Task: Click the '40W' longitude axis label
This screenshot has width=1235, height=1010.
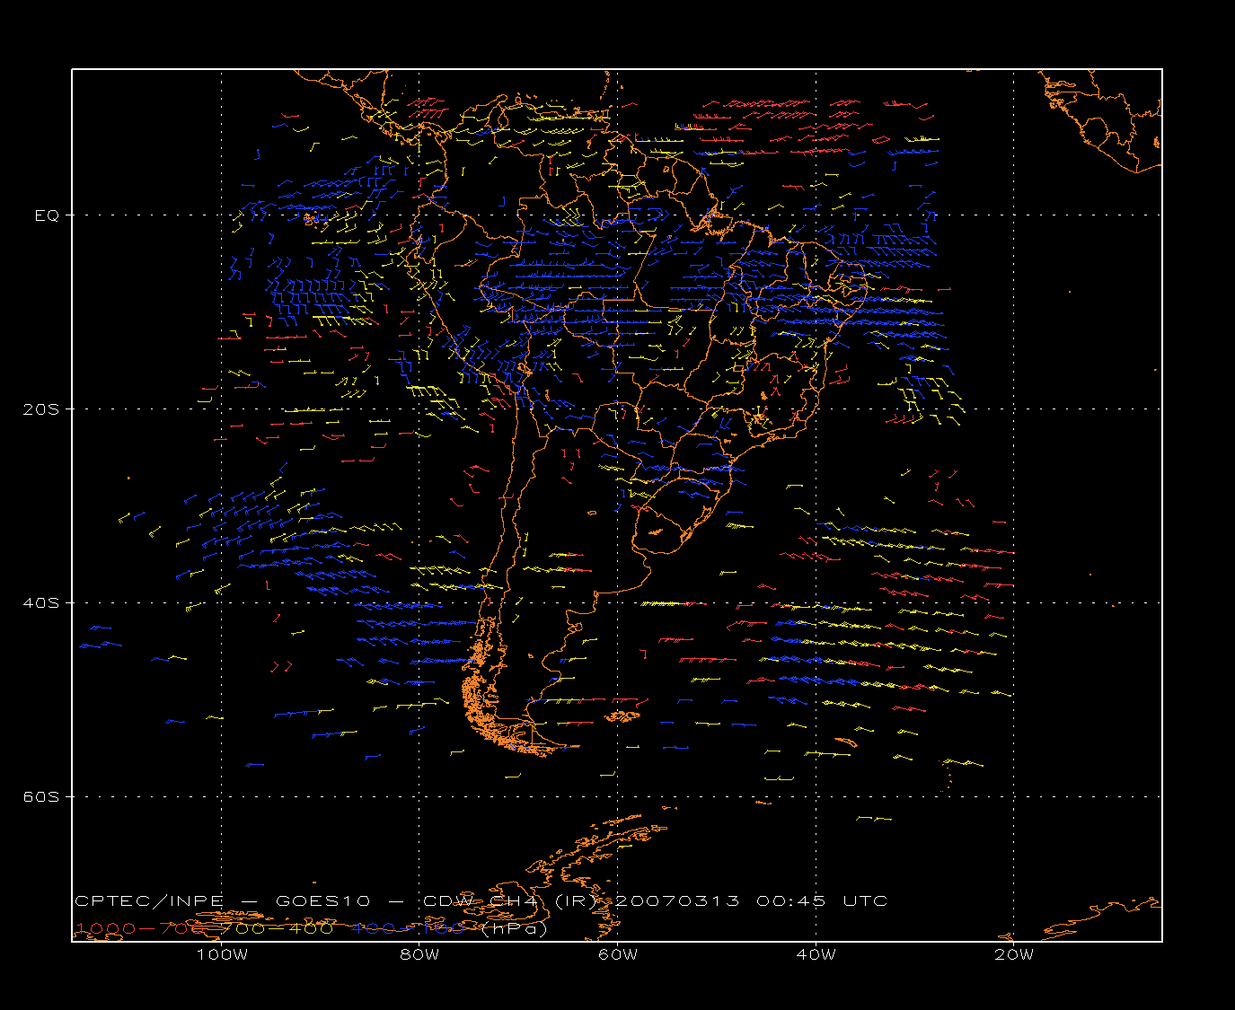Action: [816, 954]
